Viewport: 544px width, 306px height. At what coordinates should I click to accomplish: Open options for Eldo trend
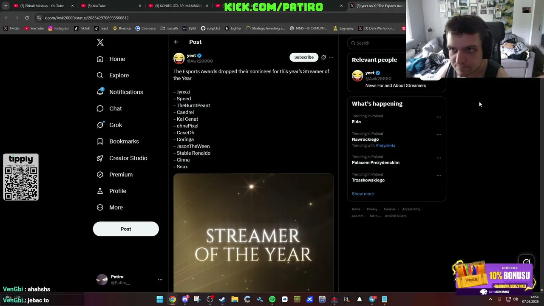439,117
